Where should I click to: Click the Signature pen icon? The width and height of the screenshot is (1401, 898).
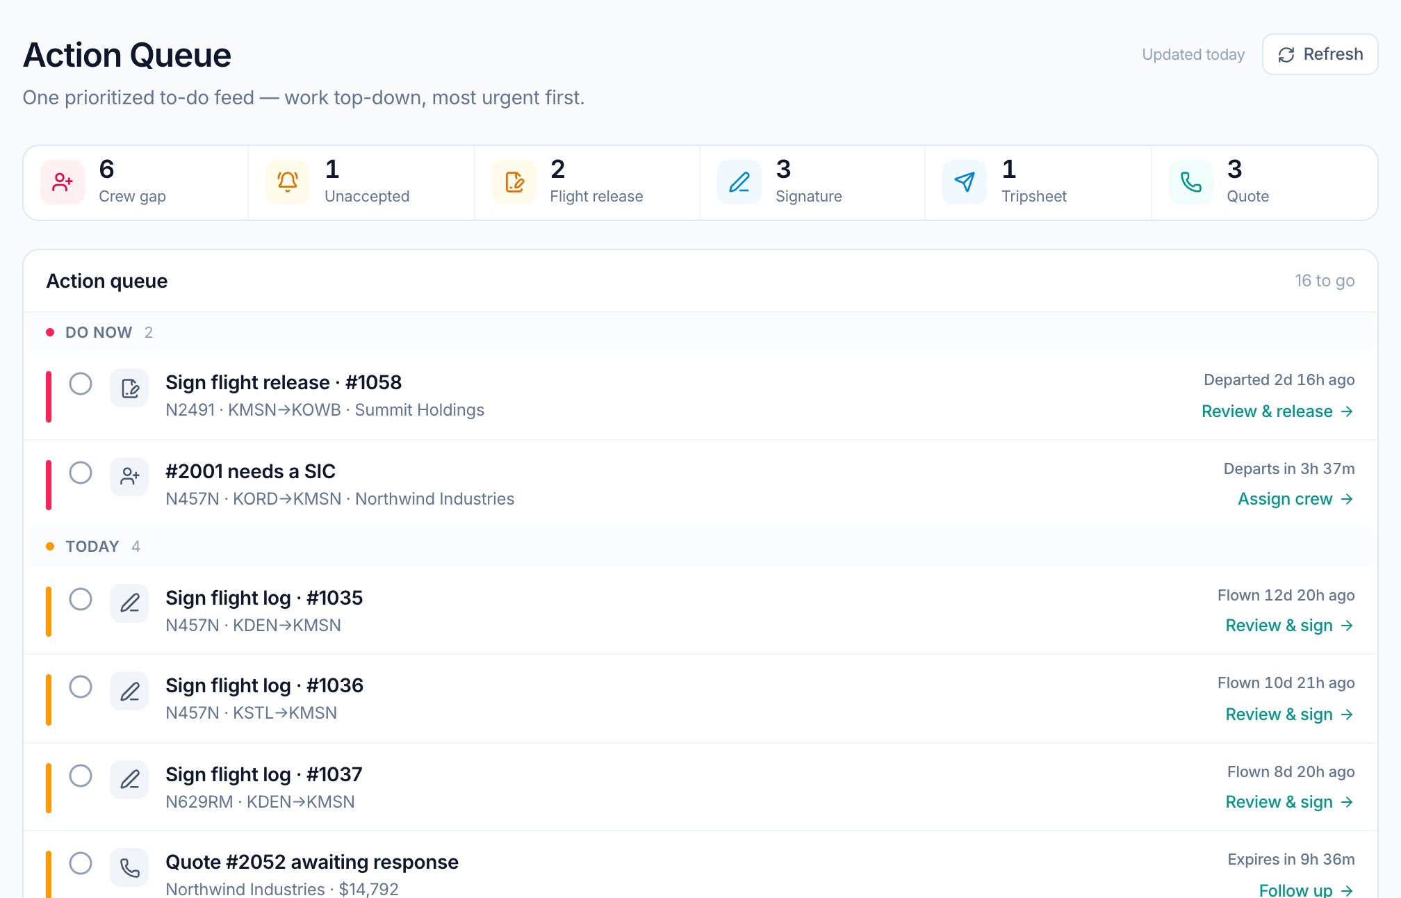[739, 183]
